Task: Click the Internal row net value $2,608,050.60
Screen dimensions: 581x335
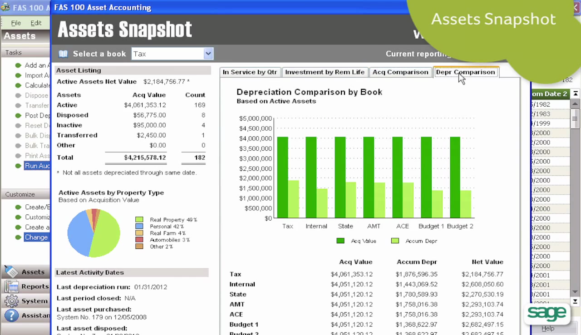Action: (x=483, y=284)
